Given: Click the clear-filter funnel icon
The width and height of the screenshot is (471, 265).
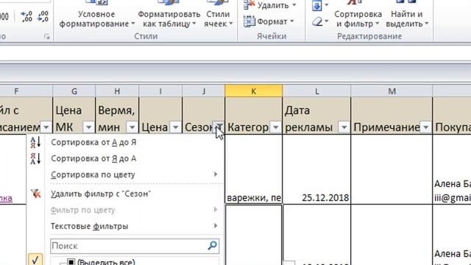Looking at the screenshot, I should [x=35, y=194].
